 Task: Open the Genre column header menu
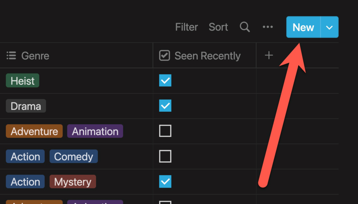(x=35, y=56)
